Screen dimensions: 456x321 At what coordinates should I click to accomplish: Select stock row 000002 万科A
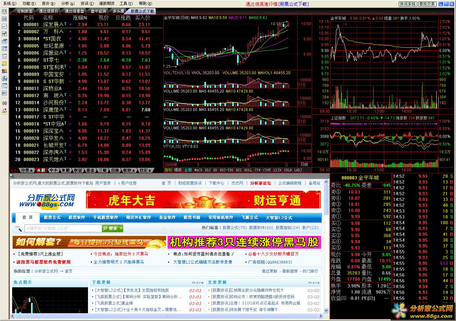[x=86, y=32]
